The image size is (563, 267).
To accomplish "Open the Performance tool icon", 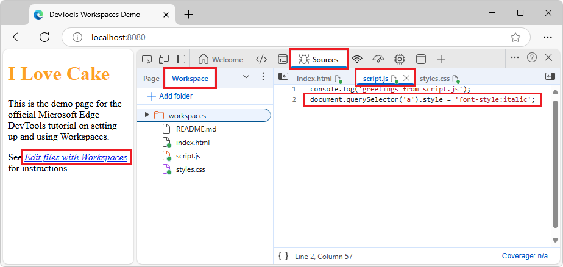I will [x=378, y=59].
